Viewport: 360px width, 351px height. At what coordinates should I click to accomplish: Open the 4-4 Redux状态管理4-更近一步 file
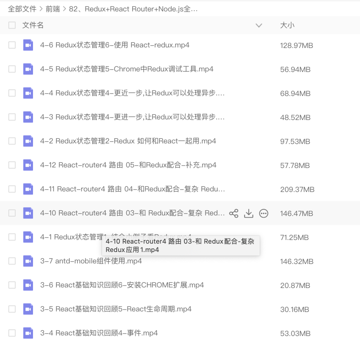click(132, 93)
